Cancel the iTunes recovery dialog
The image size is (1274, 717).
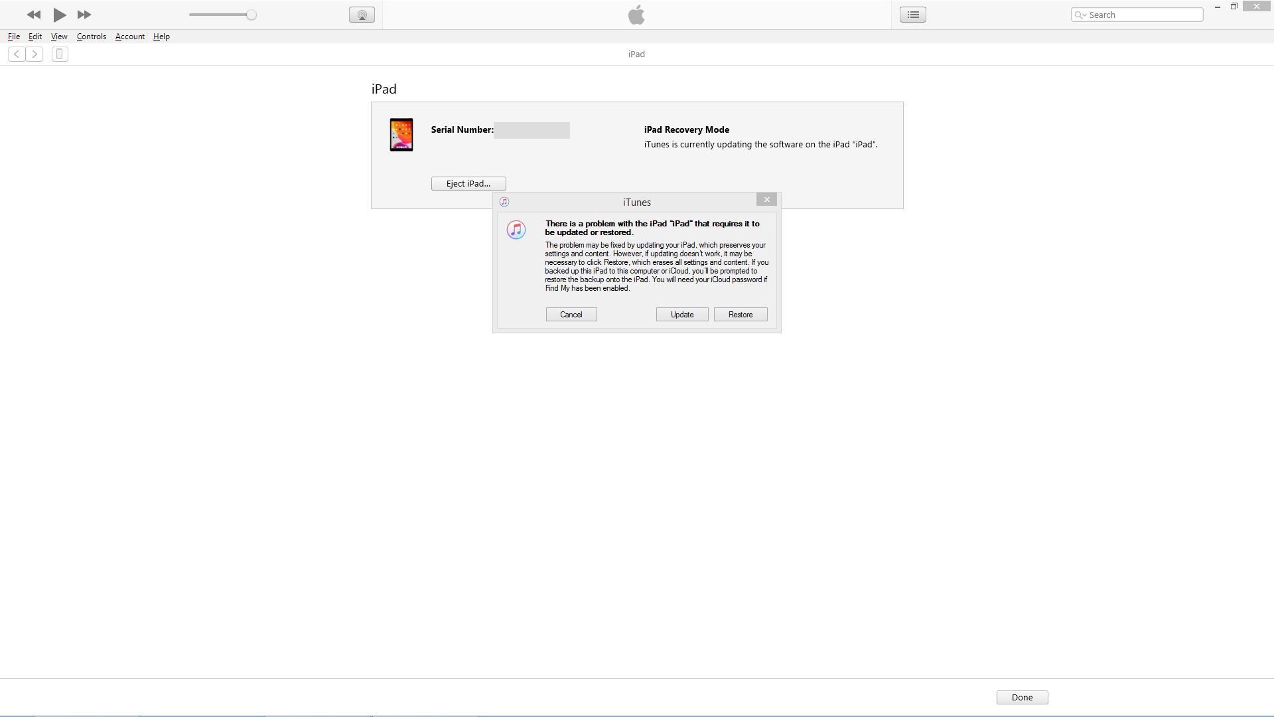click(x=571, y=315)
